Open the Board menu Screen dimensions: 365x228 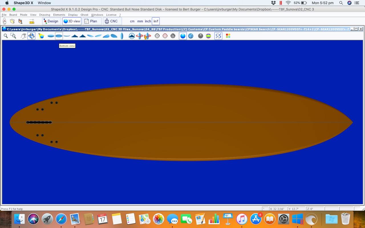[13, 15]
